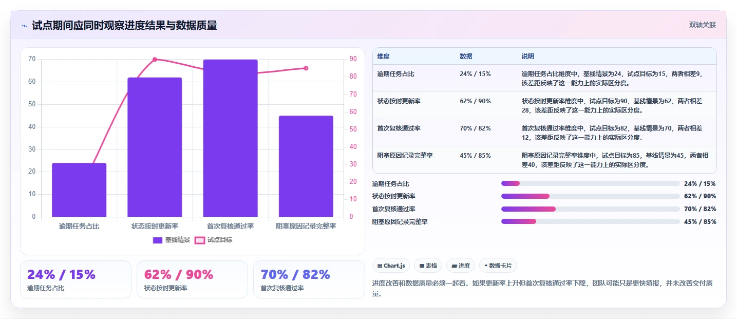Image resolution: width=737 pixels, height=319 pixels.
Task: Click the line point above 状态按时更新率
Action: pos(155,60)
